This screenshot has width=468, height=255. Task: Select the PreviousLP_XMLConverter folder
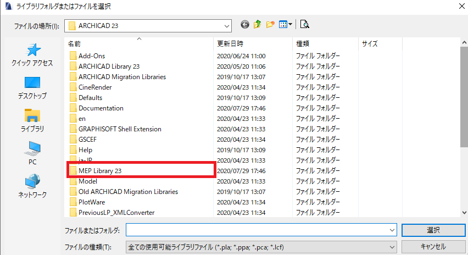pyautogui.click(x=116, y=213)
